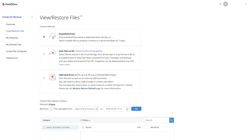Expand the account menu chevron at top right

tap(246, 4)
